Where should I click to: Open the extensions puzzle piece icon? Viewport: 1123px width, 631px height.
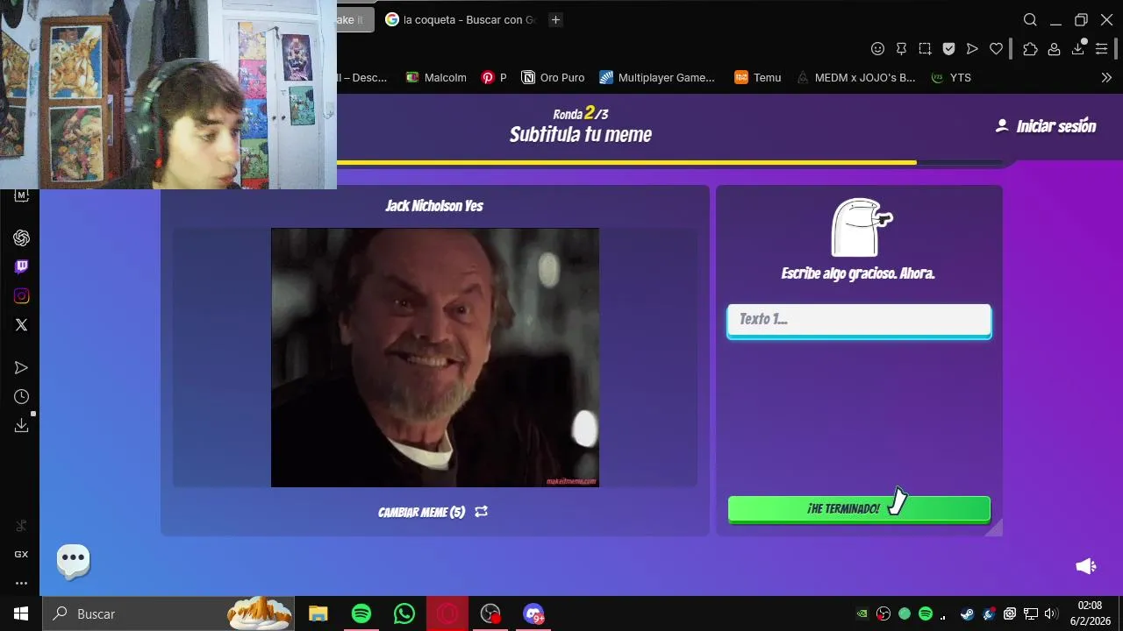pyautogui.click(x=1030, y=49)
